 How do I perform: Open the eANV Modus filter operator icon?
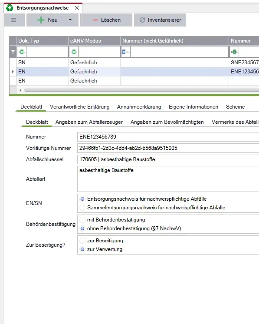[74, 52]
